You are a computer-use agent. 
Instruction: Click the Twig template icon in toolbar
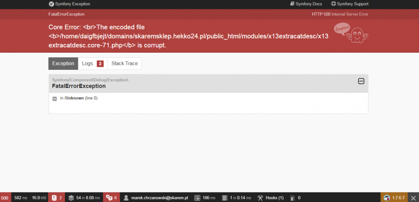coord(197,198)
